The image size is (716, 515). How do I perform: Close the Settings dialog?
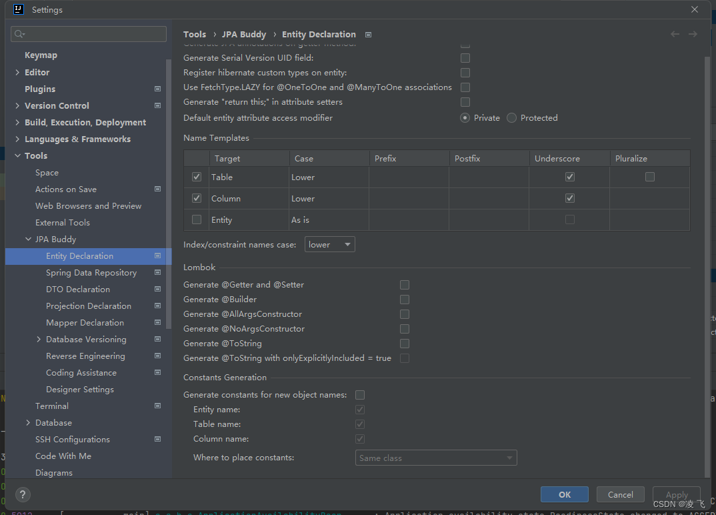click(695, 9)
